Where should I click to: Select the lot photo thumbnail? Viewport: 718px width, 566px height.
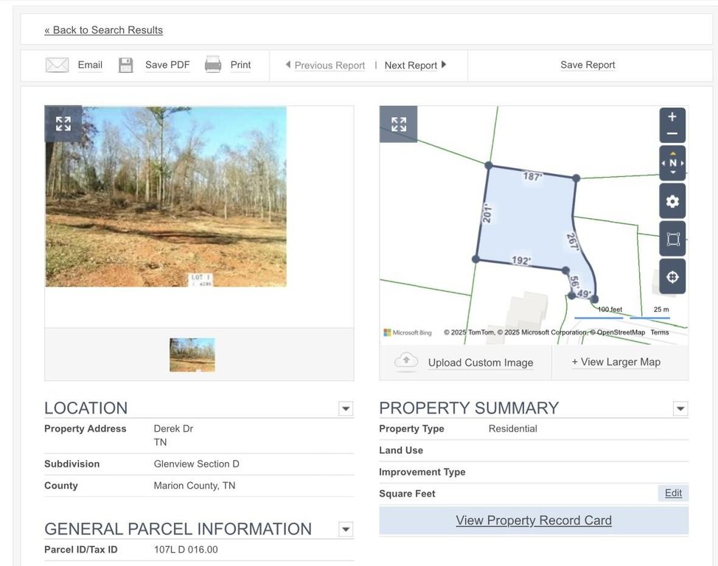192,354
